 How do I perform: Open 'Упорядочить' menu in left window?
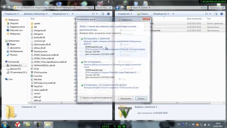(x=12, y=14)
